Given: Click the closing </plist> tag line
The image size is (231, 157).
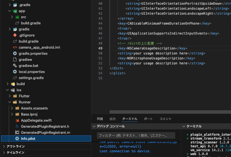Looking at the screenshot, I should 117,73.
